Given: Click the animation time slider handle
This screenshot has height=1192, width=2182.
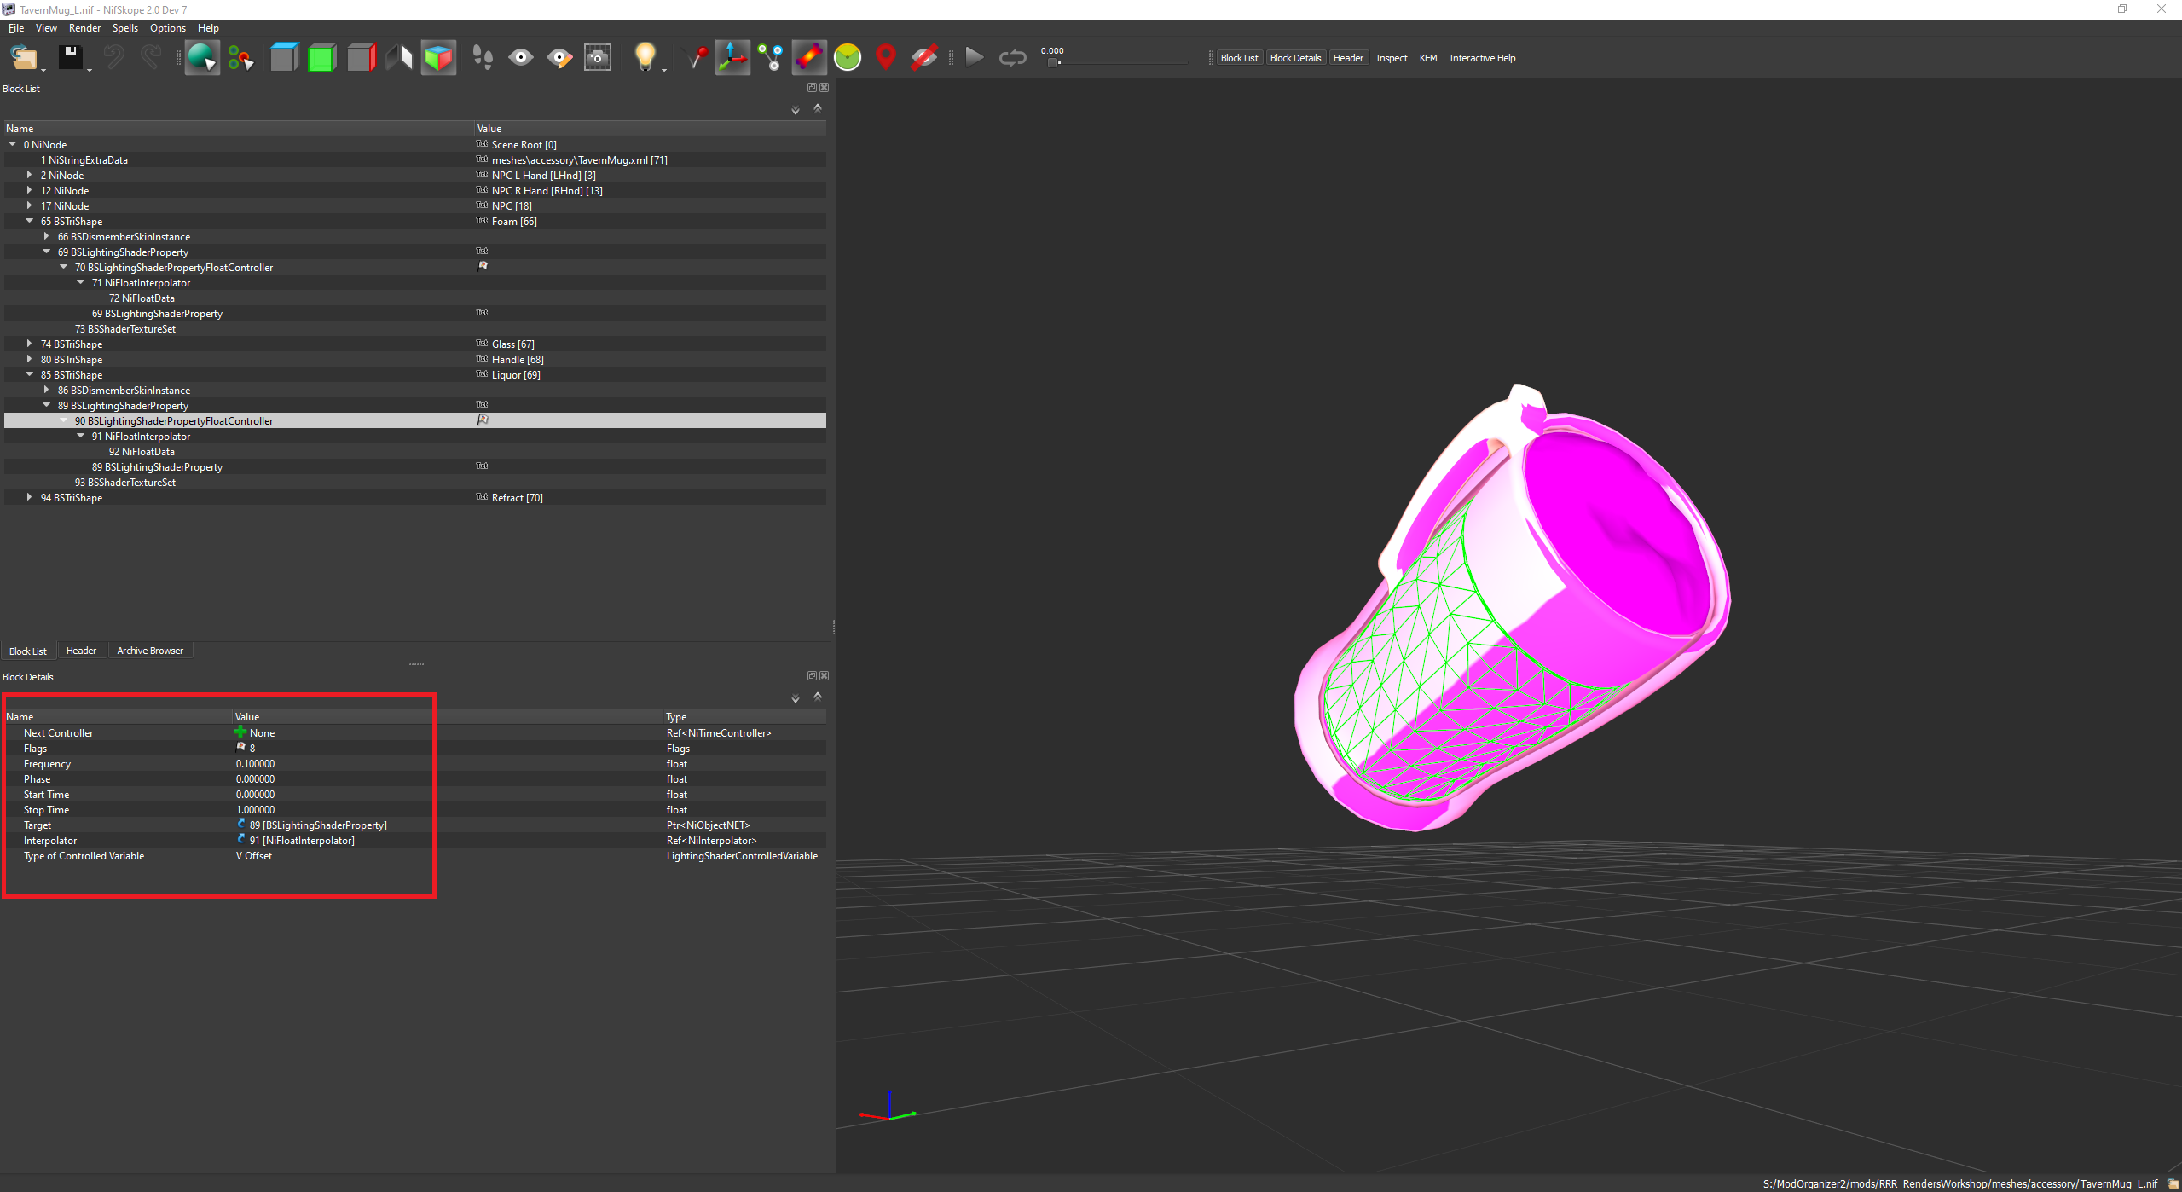Looking at the screenshot, I should (1053, 63).
